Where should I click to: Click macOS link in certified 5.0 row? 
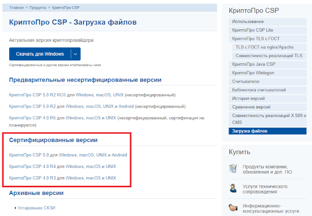coord(86,155)
